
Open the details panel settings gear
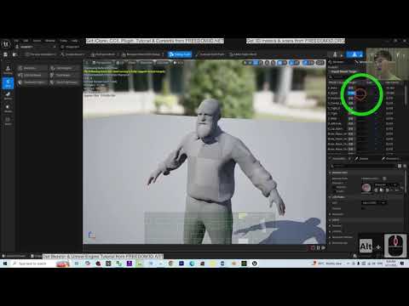click(405, 166)
